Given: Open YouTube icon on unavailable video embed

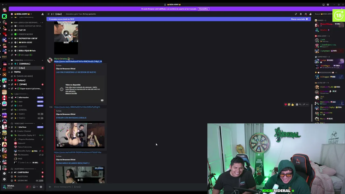Looking at the screenshot, I should [x=102, y=100].
